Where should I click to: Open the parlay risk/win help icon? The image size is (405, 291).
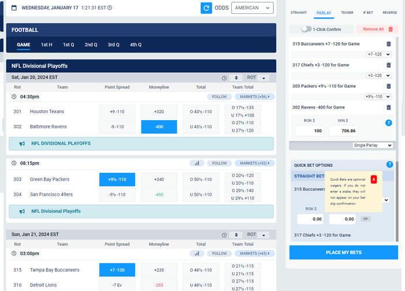(388, 123)
